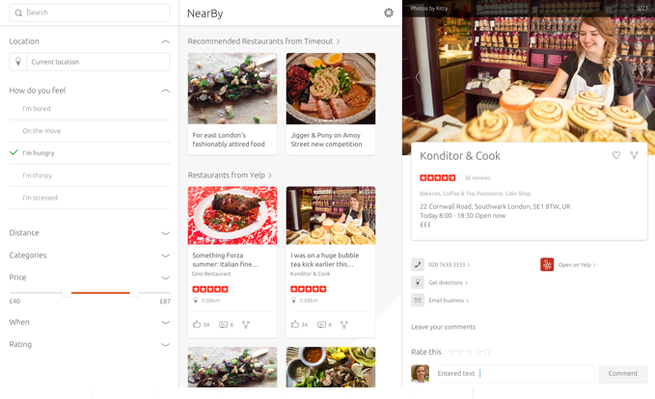Select the I'm bored feeling
The height and width of the screenshot is (399, 655).
[90, 109]
